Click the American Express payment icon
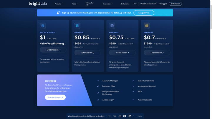This screenshot has height=119, width=212. (x=120, y=116)
